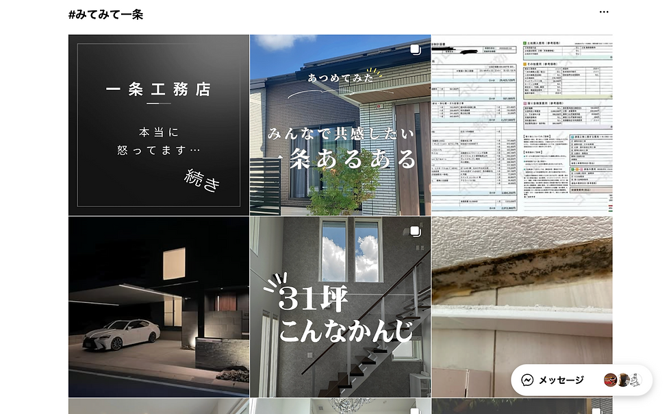
Task: Click the profile avatars in message bar
Action: click(622, 380)
